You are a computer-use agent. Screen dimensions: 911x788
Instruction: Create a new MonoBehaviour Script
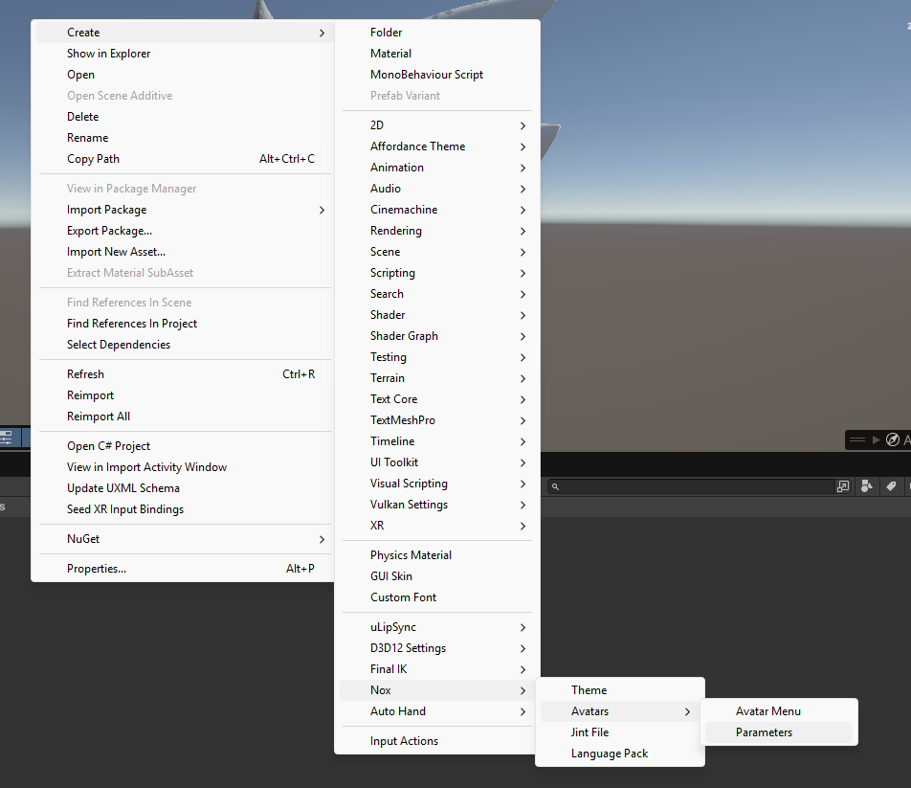[x=426, y=75]
